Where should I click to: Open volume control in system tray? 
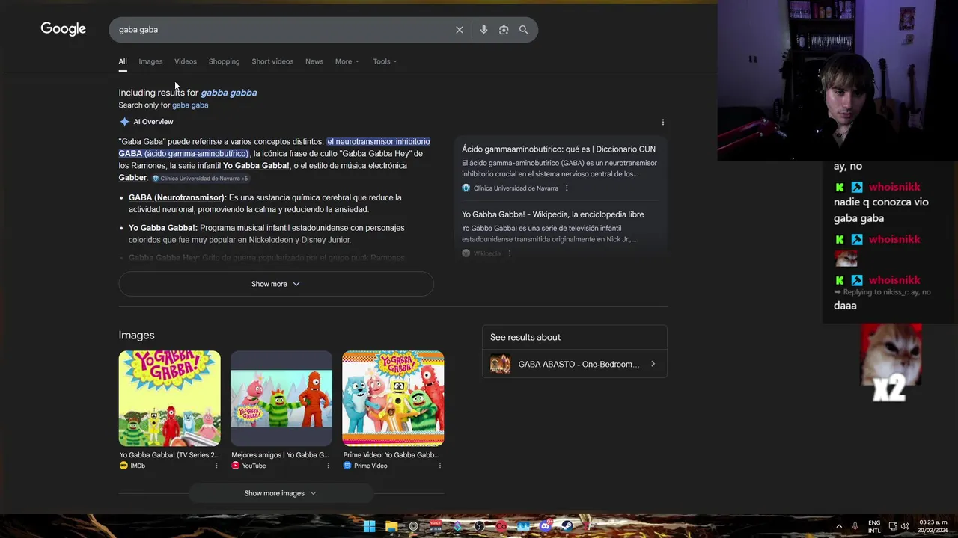[906, 526]
